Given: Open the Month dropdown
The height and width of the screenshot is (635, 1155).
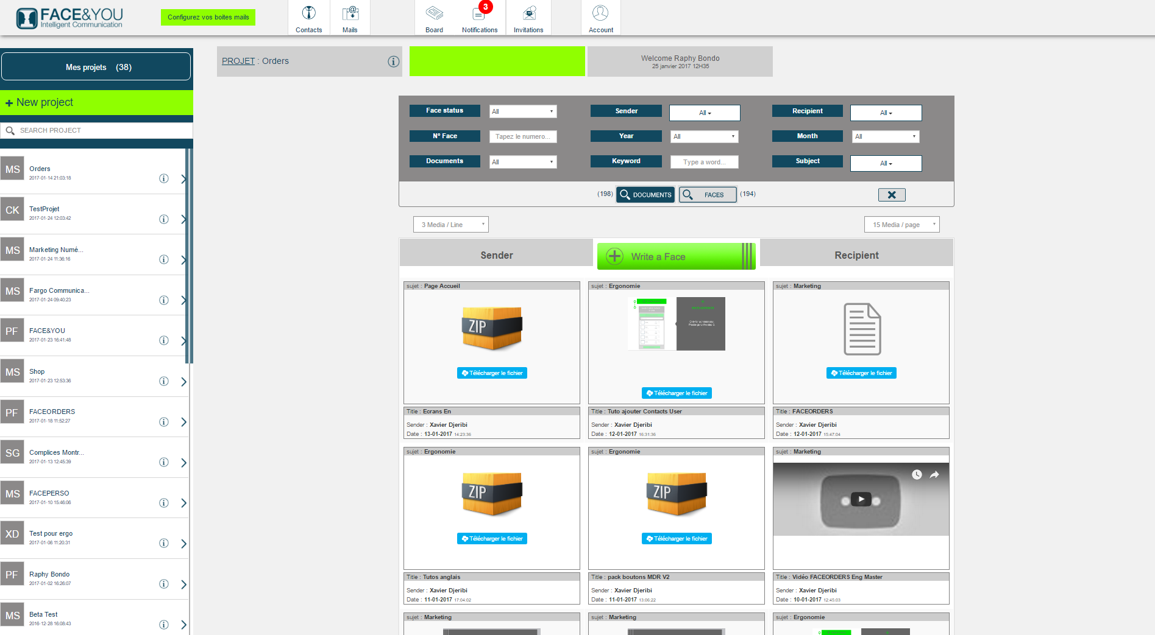Looking at the screenshot, I should 885,136.
